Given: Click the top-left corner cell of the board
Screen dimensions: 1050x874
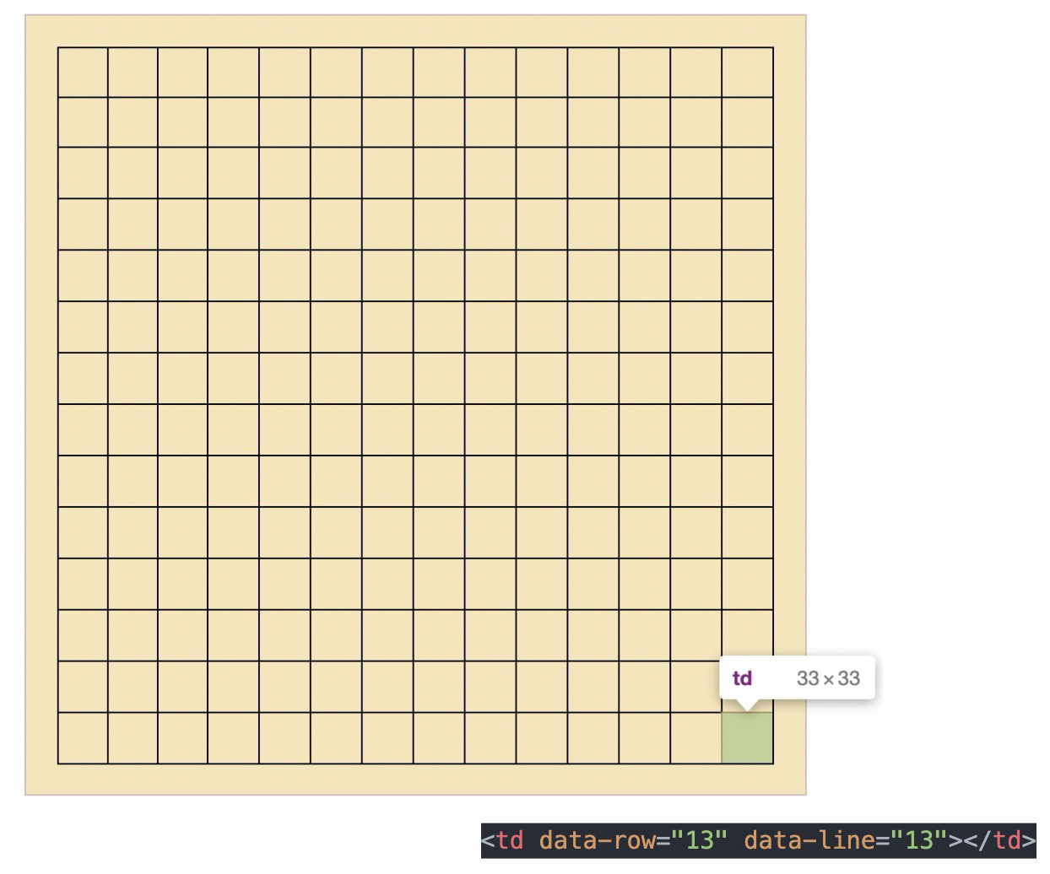Looking at the screenshot, I should (83, 73).
